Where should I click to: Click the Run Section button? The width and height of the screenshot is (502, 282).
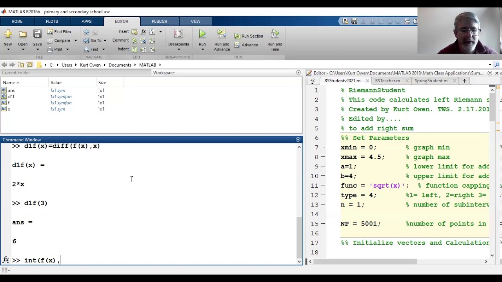click(x=249, y=36)
